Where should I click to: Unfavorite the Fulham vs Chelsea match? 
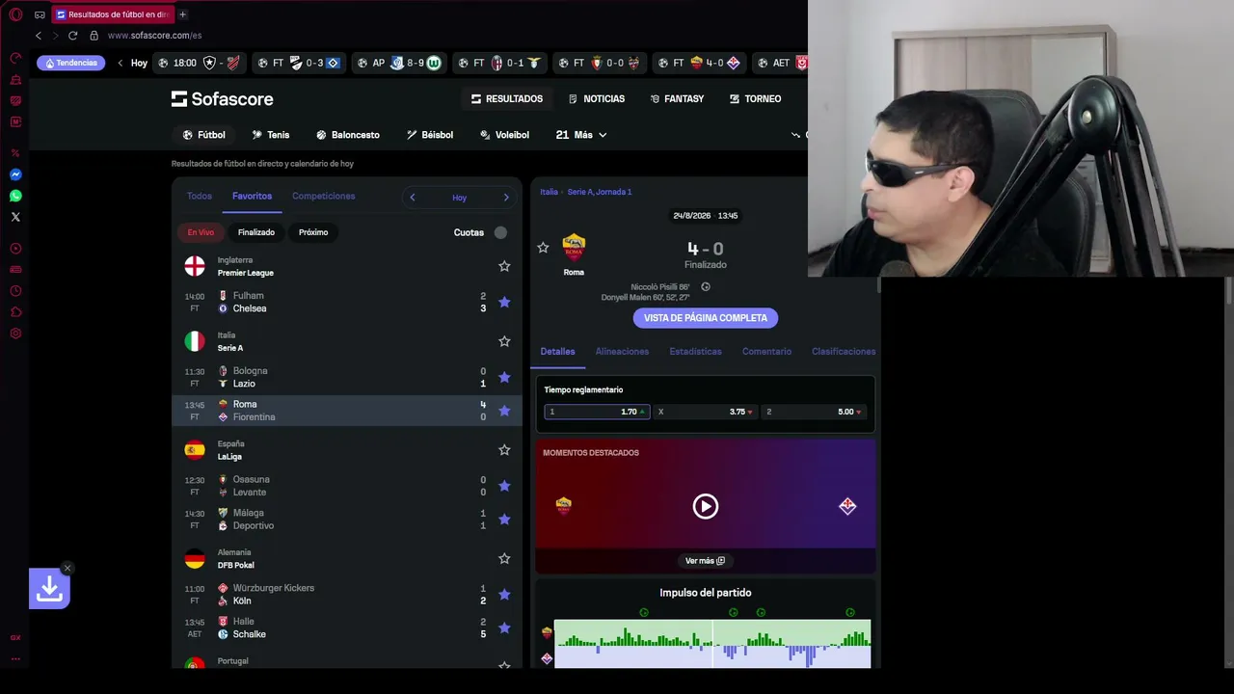point(504,302)
